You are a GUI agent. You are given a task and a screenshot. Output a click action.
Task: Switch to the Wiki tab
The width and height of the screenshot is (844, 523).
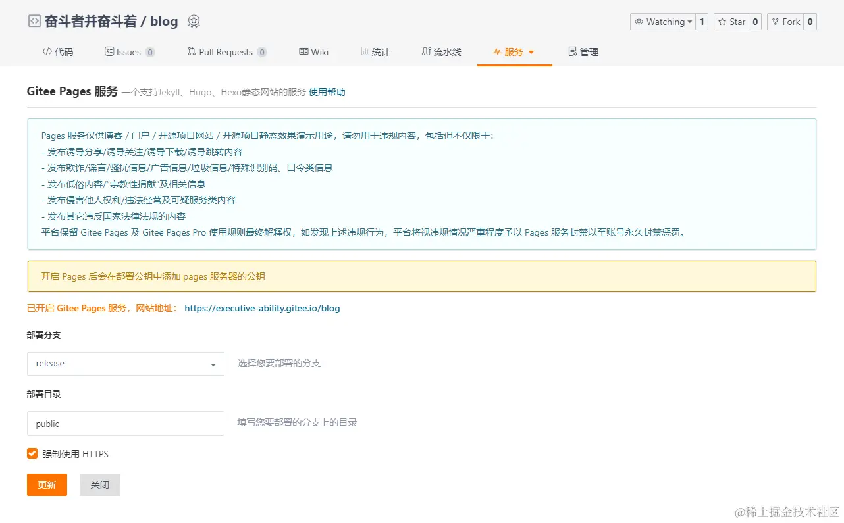(314, 52)
